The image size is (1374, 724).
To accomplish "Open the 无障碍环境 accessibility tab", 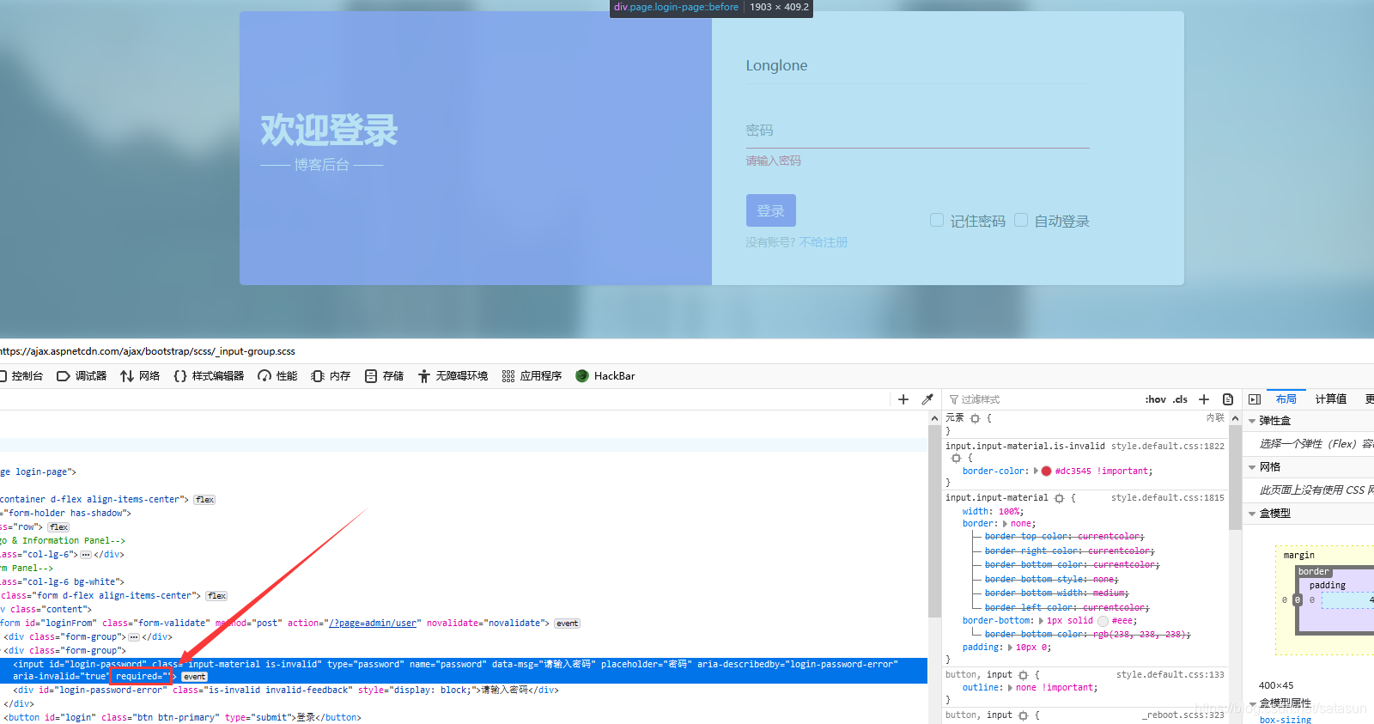I will coord(453,376).
